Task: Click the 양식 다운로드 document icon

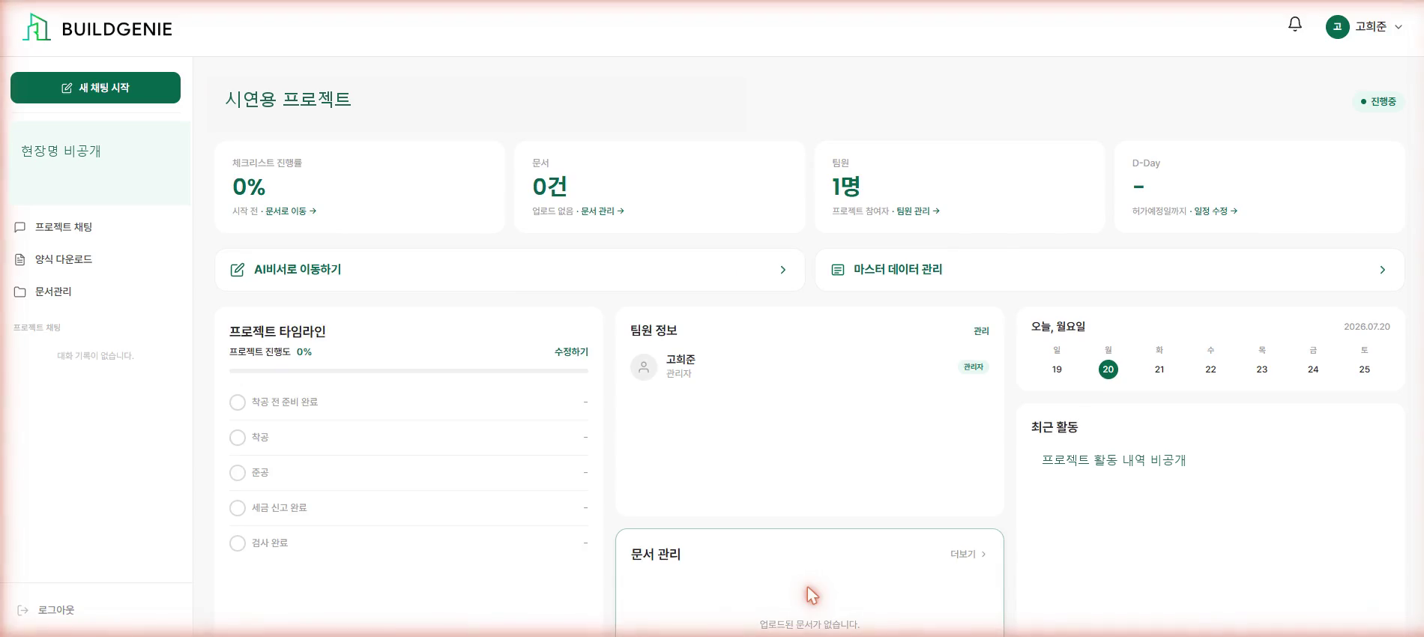Action: [20, 259]
